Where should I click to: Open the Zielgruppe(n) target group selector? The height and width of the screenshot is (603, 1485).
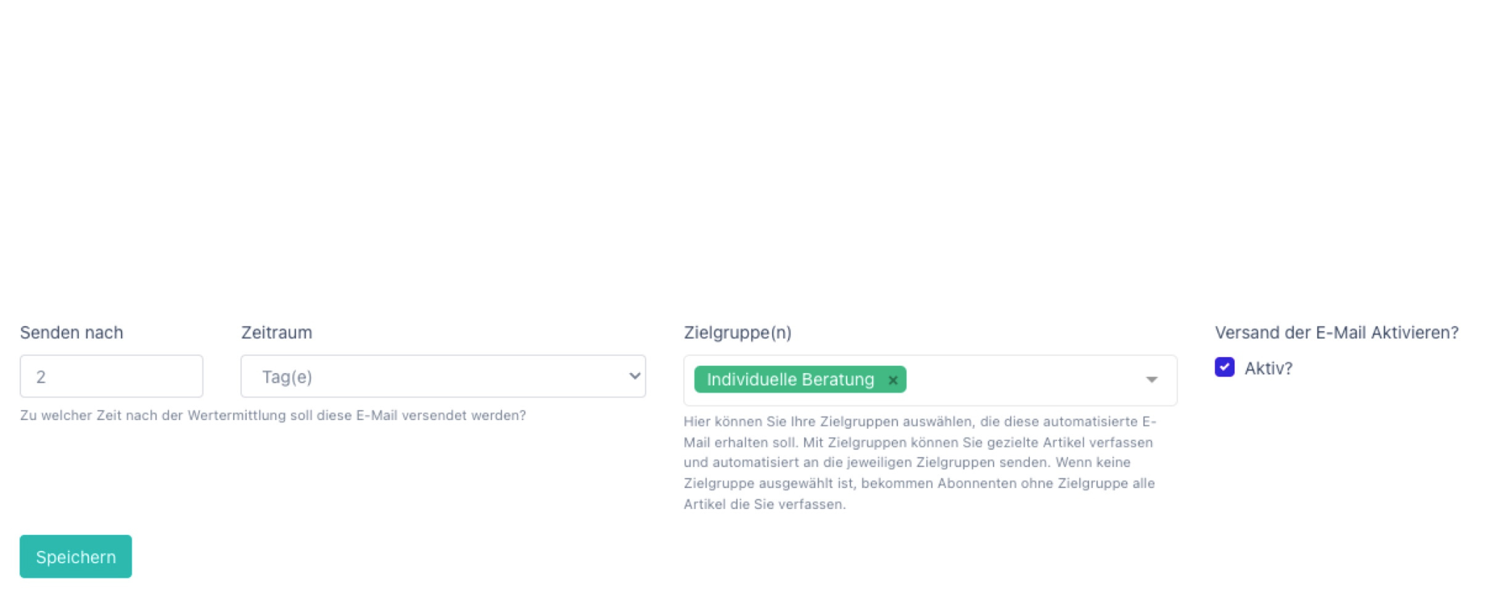coord(1013,380)
